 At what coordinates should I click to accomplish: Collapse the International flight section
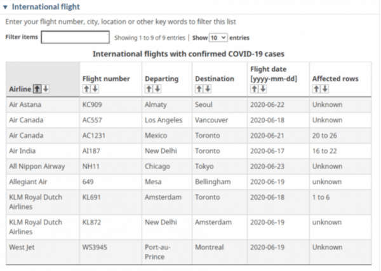point(6,7)
